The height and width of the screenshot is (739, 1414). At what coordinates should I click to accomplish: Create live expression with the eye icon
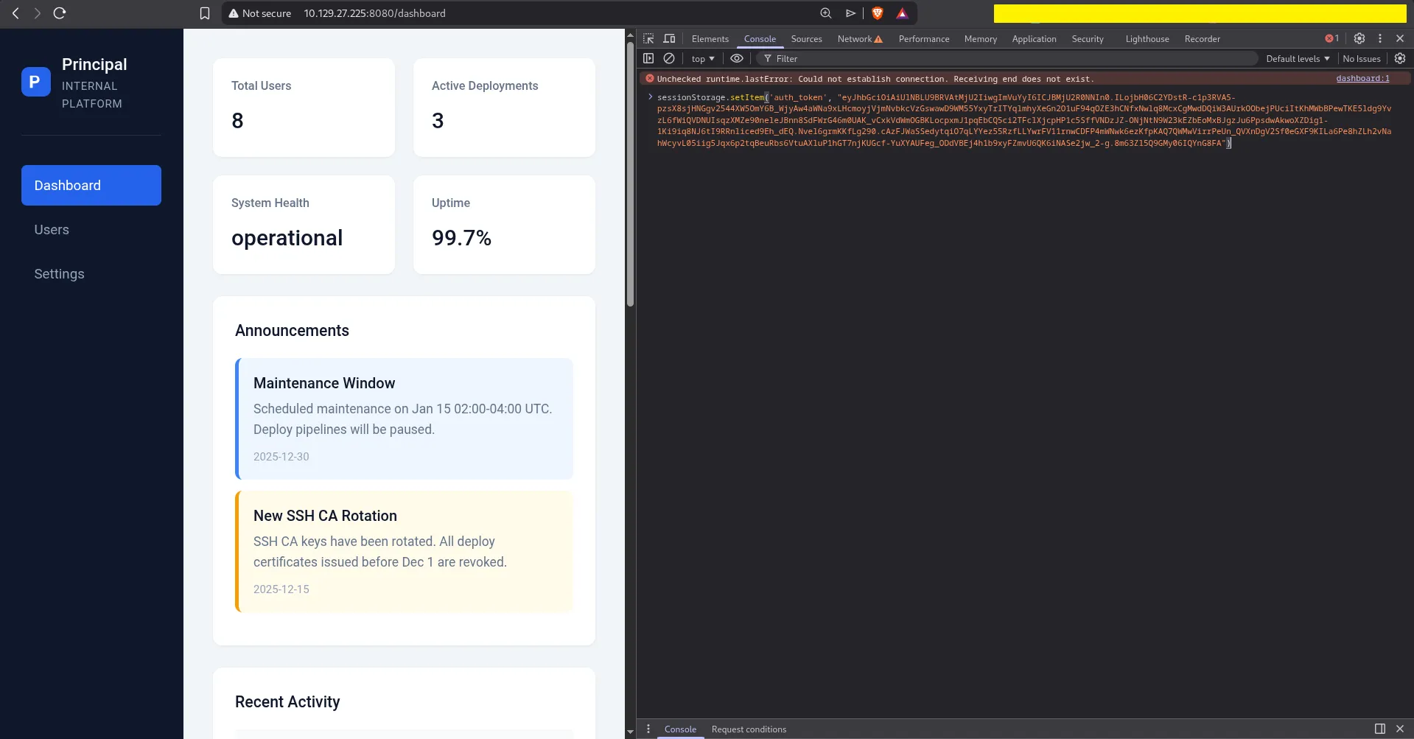(x=736, y=58)
